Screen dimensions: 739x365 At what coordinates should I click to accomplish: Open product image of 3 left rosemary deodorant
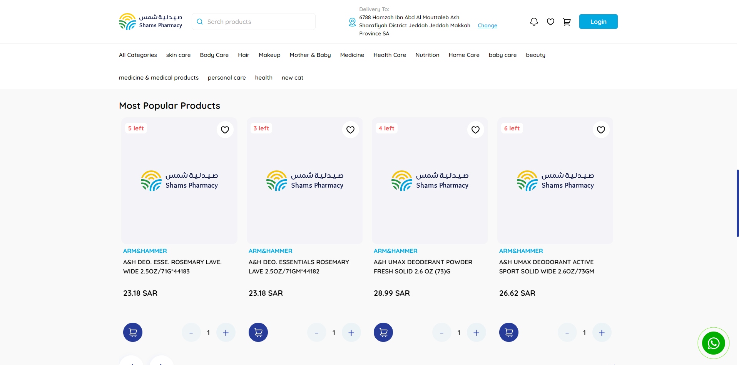click(x=305, y=181)
